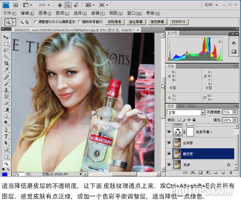The width and height of the screenshot is (241, 205).
Task: Toggle lock transparent pixels
Action: click(179, 120)
